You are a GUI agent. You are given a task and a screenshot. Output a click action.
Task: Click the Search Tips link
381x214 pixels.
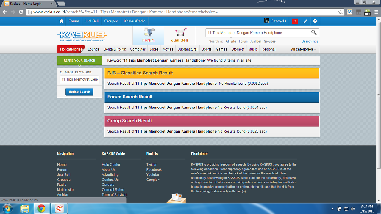[310, 41]
